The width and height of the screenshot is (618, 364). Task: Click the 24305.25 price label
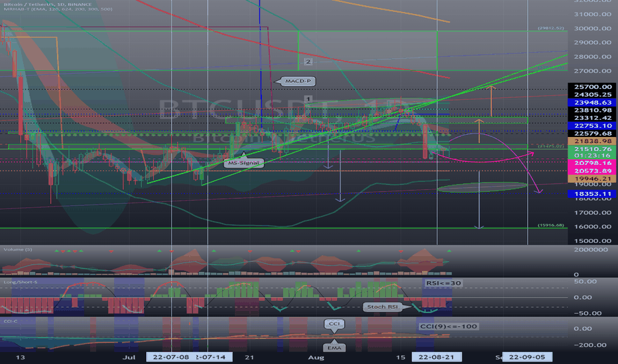(593, 95)
